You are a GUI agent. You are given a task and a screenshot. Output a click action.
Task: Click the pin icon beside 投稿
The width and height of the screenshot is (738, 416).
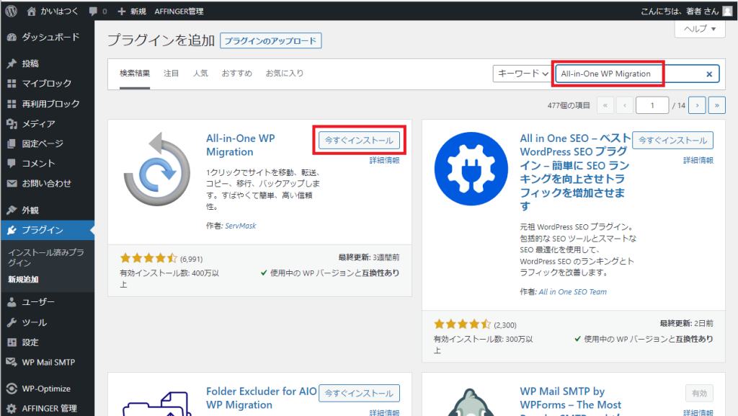12,63
